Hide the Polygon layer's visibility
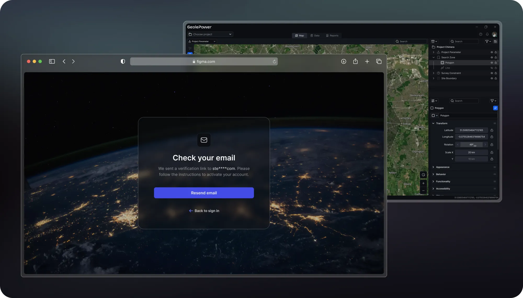This screenshot has height=298, width=523. click(x=492, y=63)
